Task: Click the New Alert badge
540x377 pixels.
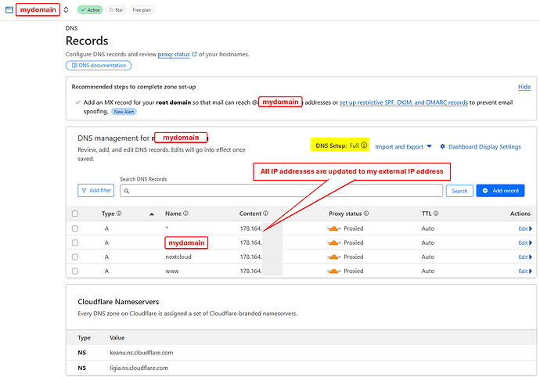Action: point(124,112)
